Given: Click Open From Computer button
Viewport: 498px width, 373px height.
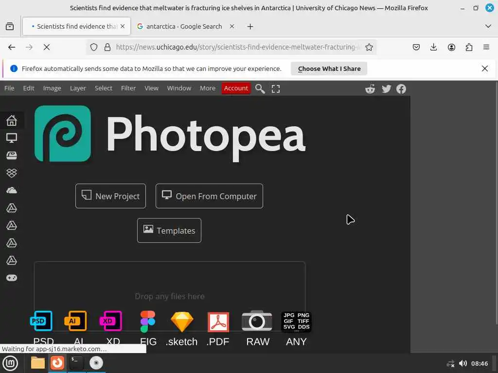Looking at the screenshot, I should coord(209,196).
